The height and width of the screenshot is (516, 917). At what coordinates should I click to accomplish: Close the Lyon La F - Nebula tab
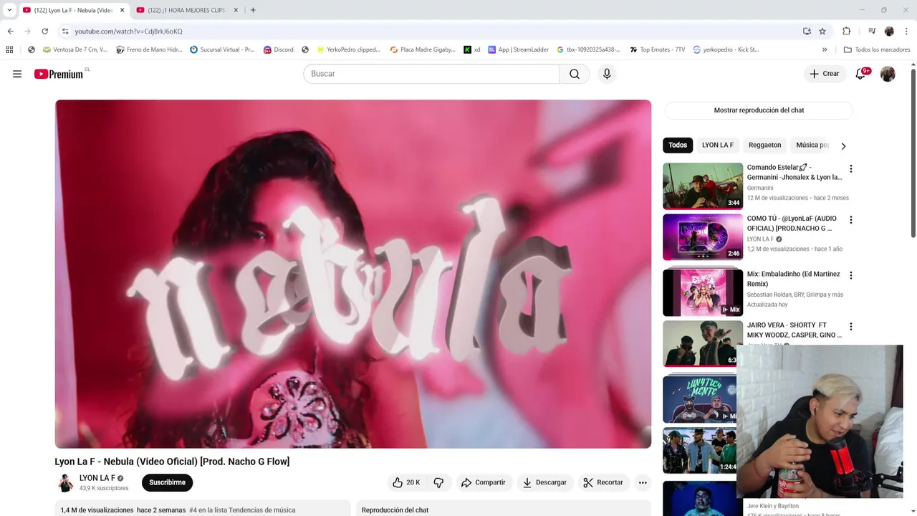point(122,10)
